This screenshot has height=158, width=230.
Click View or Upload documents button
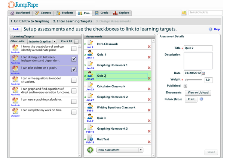(198, 92)
